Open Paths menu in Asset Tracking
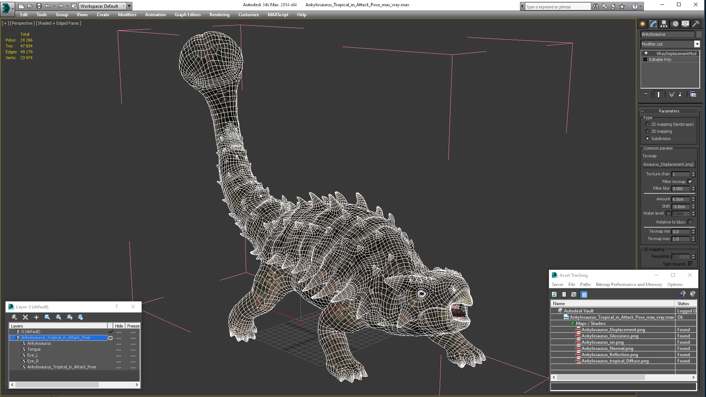 coord(585,285)
